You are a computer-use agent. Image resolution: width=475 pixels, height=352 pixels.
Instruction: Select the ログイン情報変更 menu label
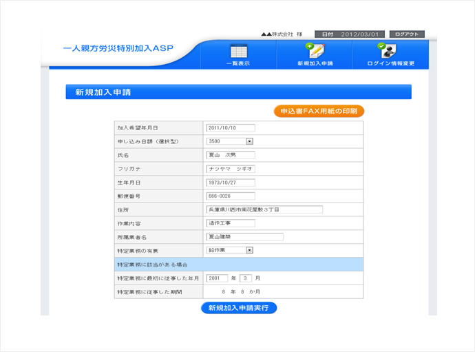pos(391,63)
